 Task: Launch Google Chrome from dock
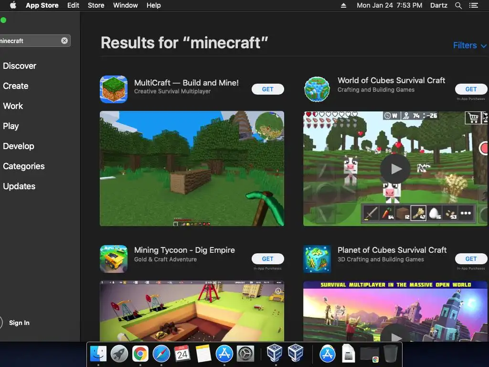(140, 354)
